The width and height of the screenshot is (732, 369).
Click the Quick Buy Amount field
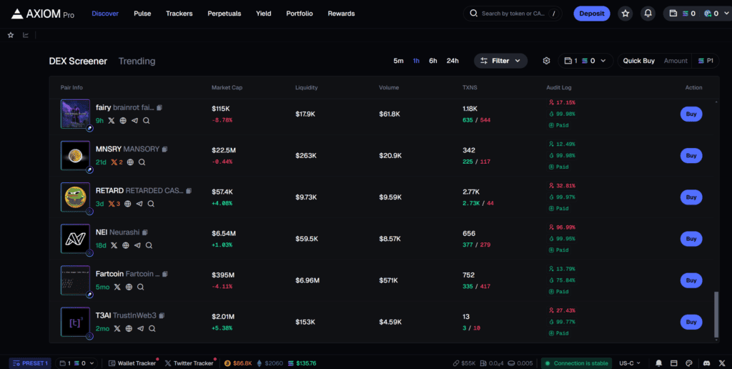pyautogui.click(x=676, y=61)
